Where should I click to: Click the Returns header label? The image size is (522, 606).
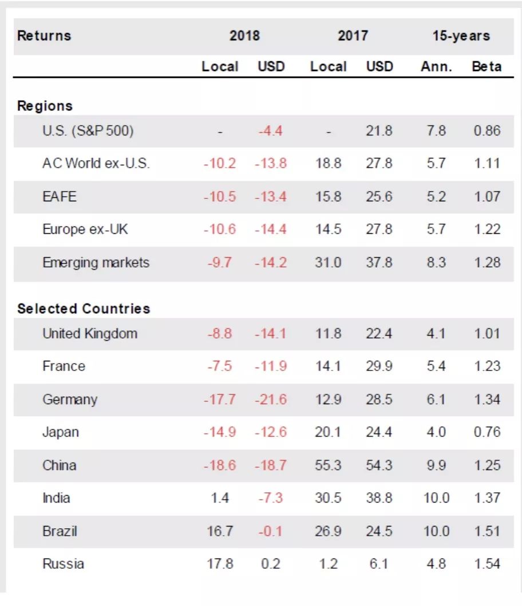(x=44, y=35)
